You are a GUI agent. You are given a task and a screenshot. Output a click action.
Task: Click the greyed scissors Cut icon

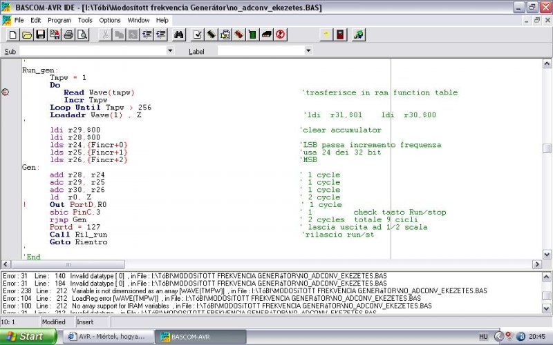coord(105,34)
